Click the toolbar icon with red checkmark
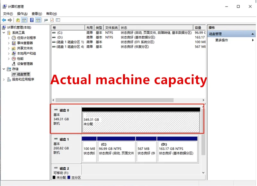257x186 pixels. pos(52,20)
